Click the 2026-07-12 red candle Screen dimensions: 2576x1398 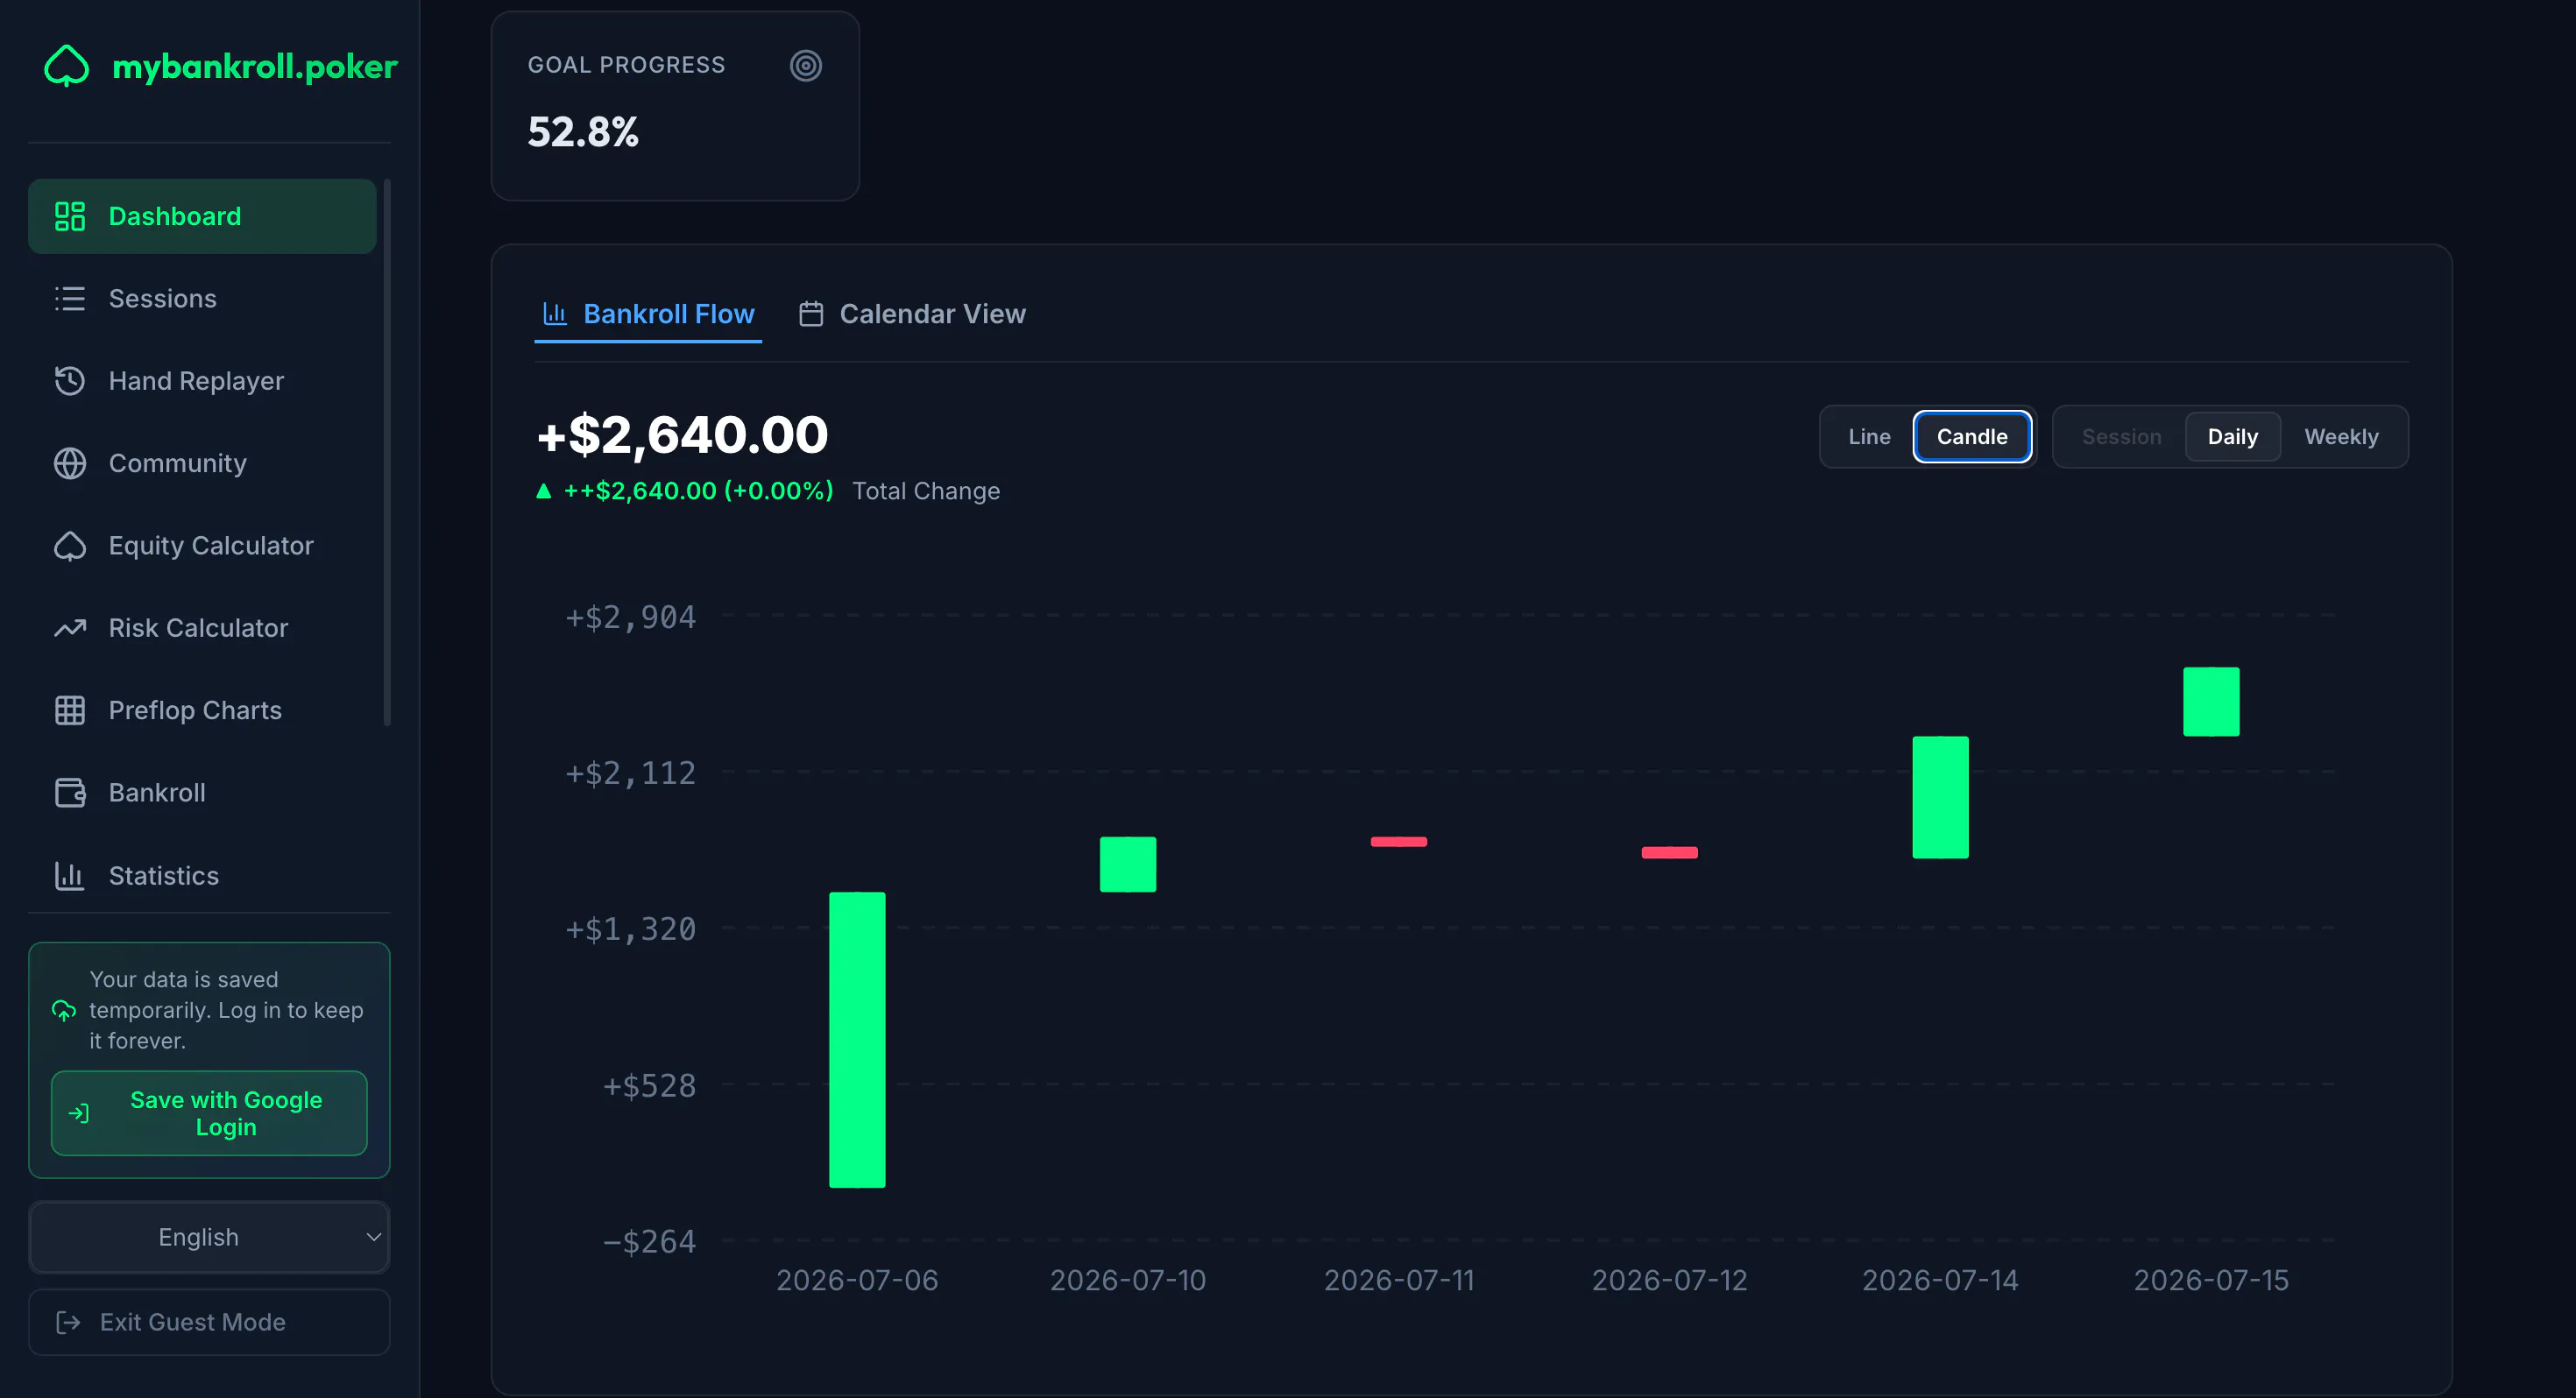tap(1670, 853)
